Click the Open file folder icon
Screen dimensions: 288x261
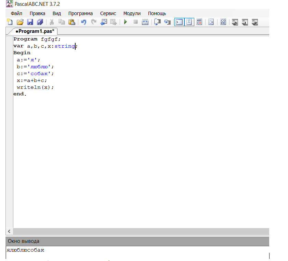(x=20, y=22)
